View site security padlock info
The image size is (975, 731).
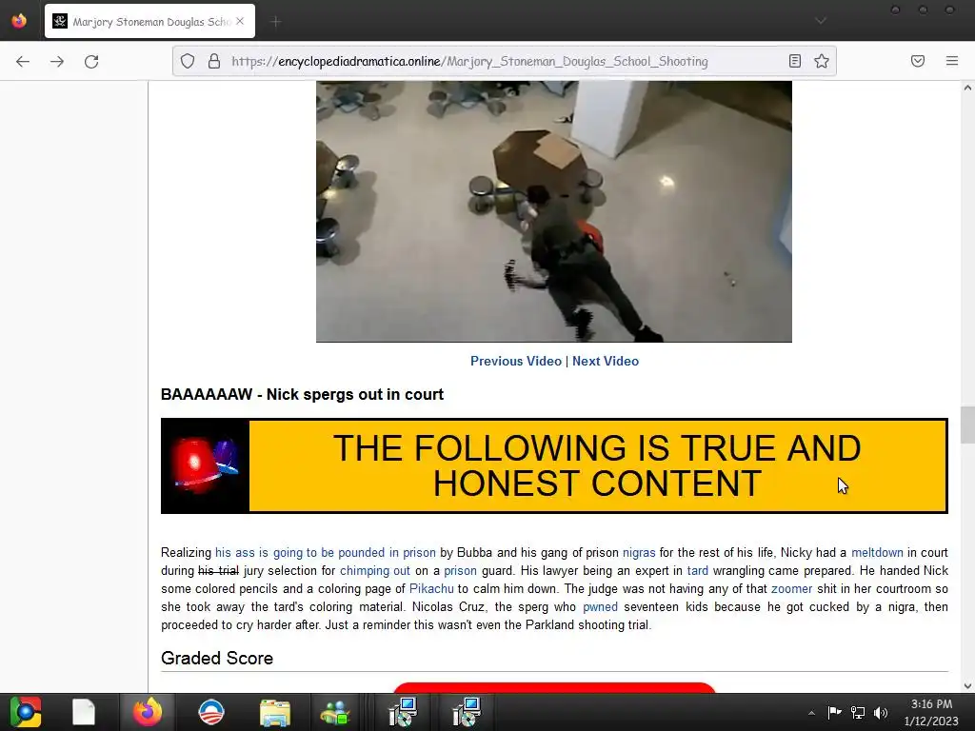point(214,61)
